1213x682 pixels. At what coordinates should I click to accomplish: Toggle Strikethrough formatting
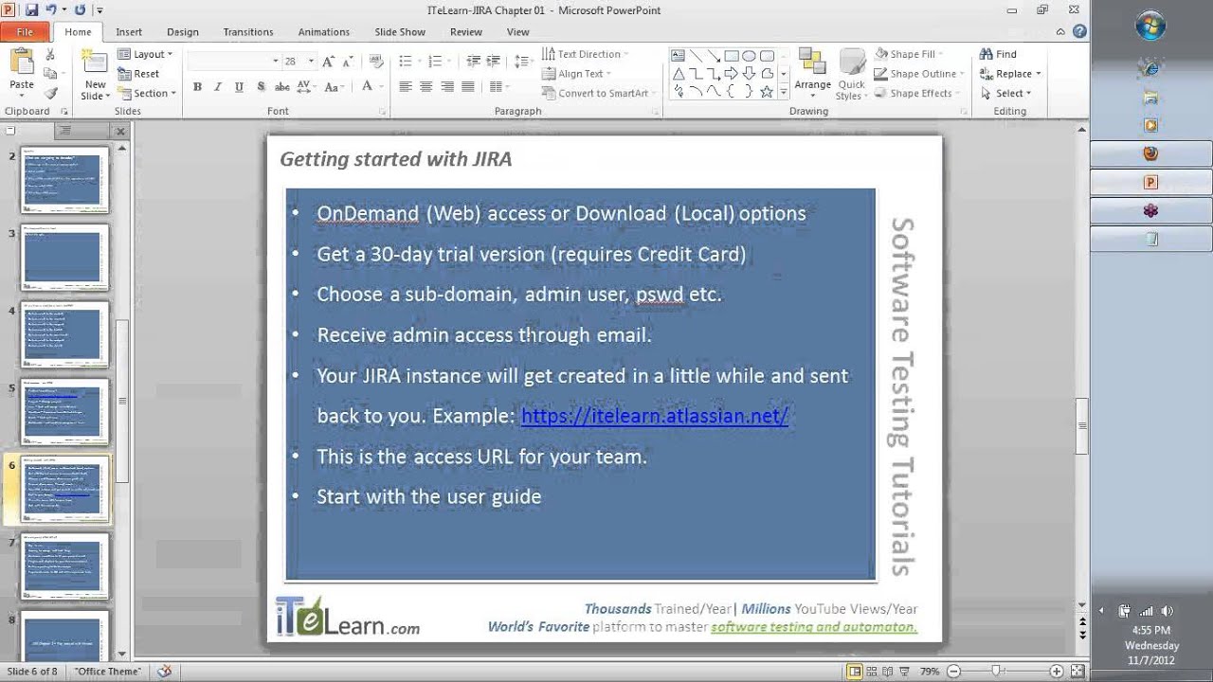point(281,86)
